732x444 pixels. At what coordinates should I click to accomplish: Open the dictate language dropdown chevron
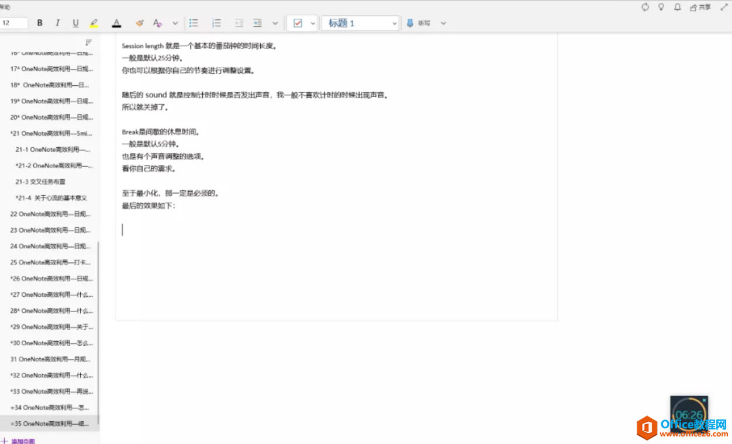tap(443, 23)
